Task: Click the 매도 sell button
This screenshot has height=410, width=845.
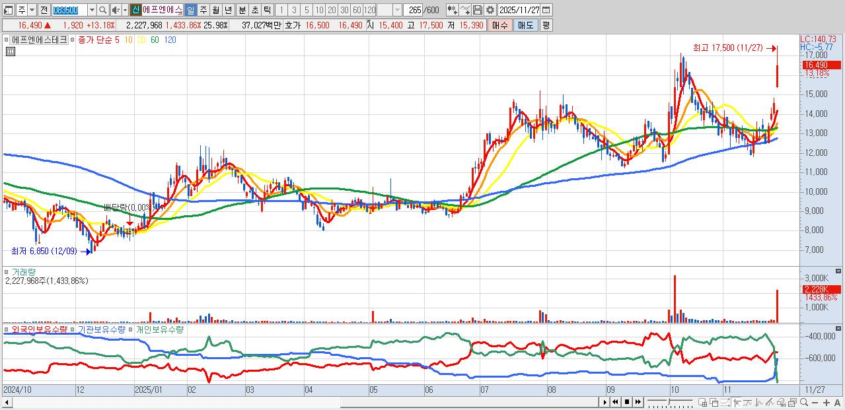Action: tap(525, 25)
